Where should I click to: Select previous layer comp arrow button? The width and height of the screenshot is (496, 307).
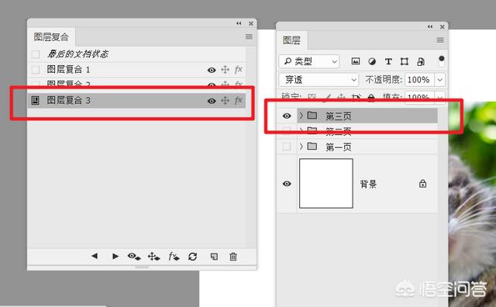95,256
